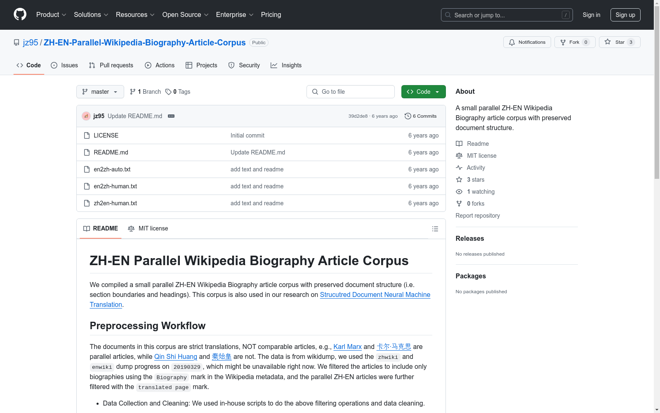Open the LICENSE file
Image resolution: width=660 pixels, height=413 pixels.
pos(106,135)
